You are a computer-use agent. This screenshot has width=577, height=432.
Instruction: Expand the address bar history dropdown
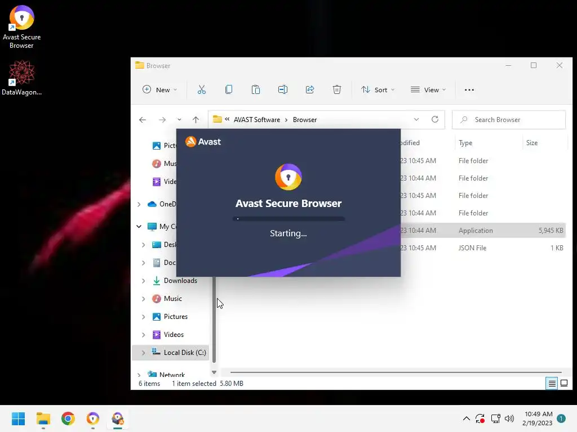(416, 119)
